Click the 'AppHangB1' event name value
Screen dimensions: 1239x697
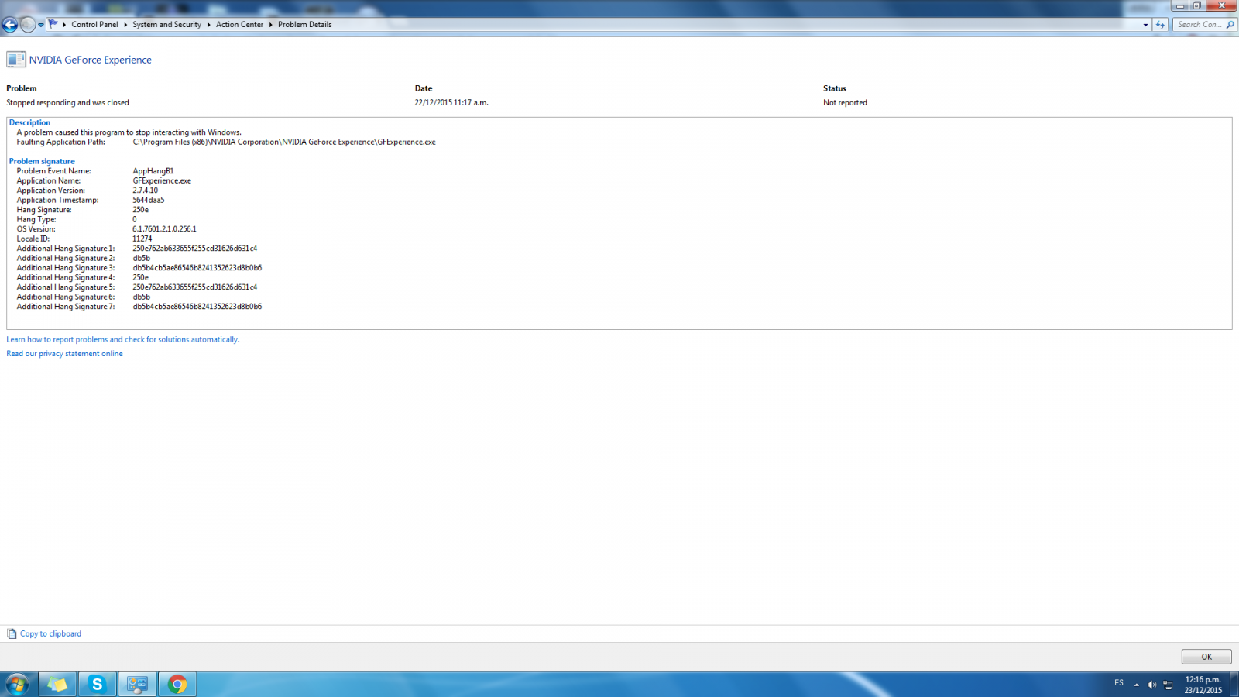pos(153,171)
